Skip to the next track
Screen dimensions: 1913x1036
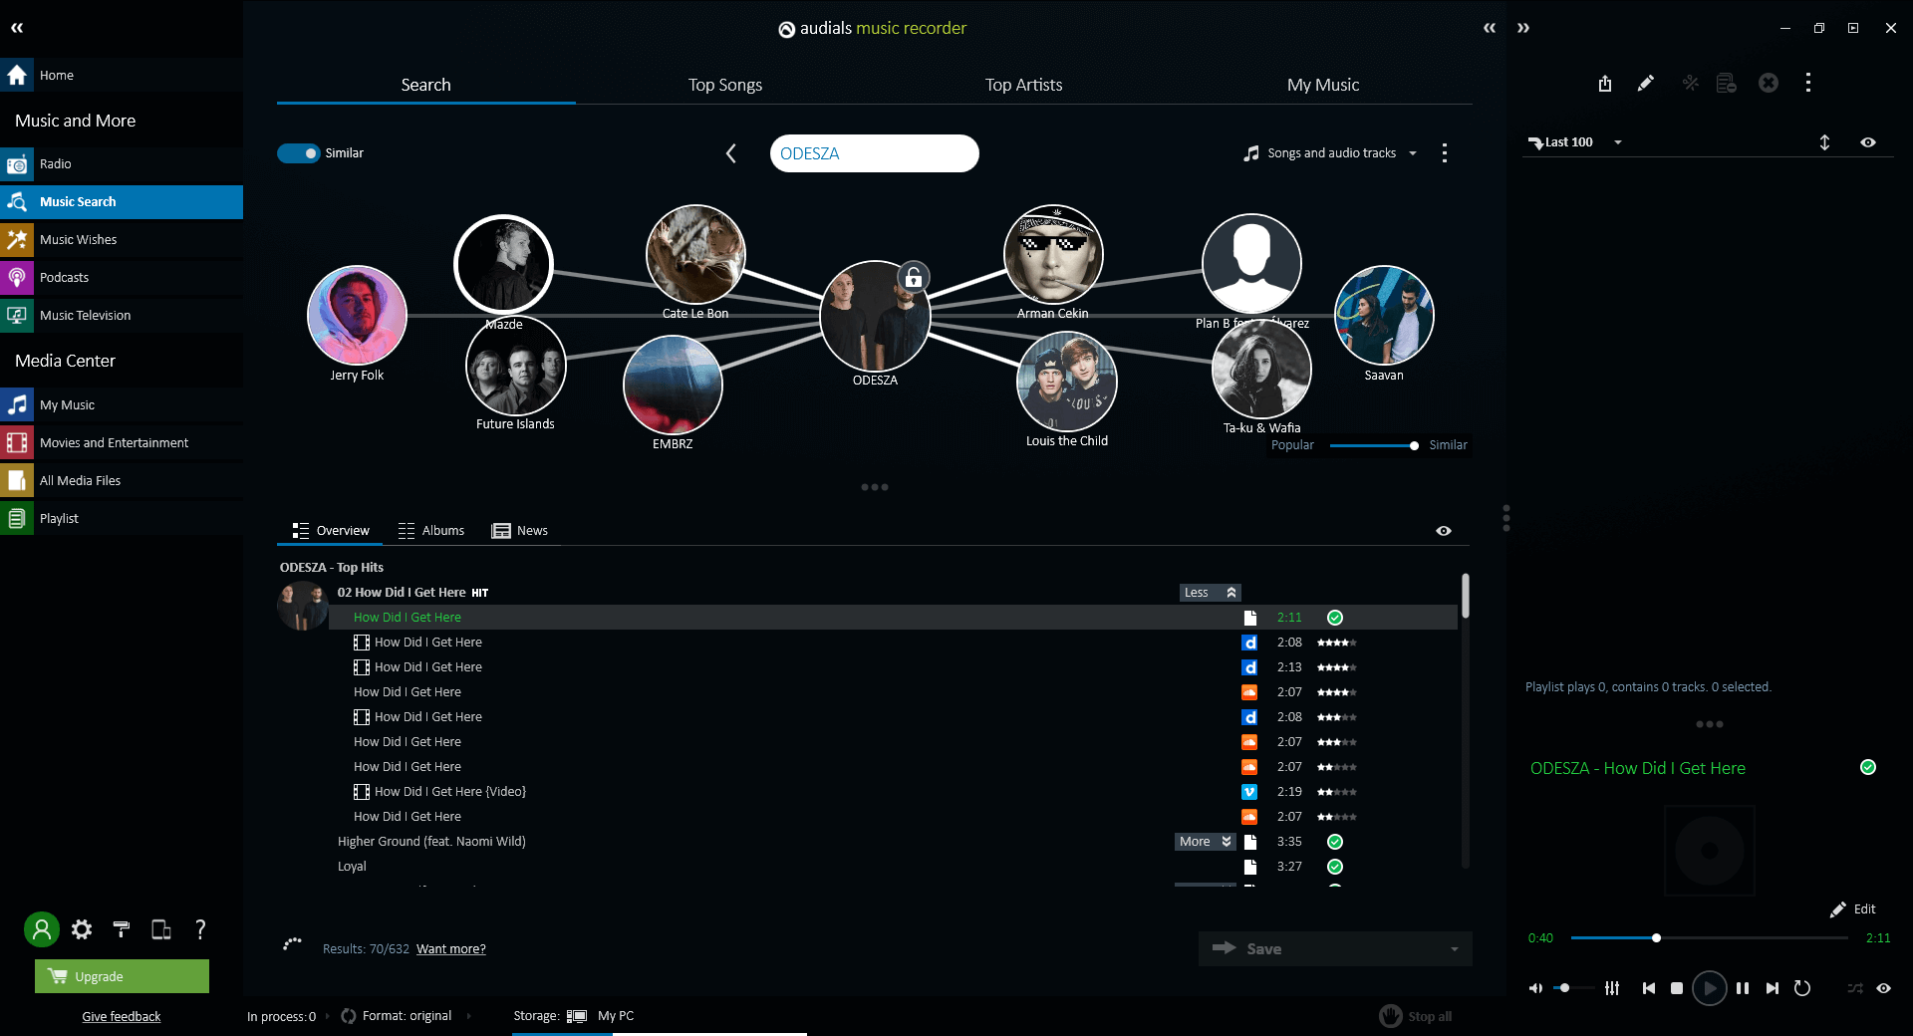pos(1773,988)
